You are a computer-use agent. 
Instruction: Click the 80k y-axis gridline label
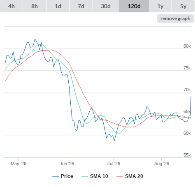pos(187,46)
